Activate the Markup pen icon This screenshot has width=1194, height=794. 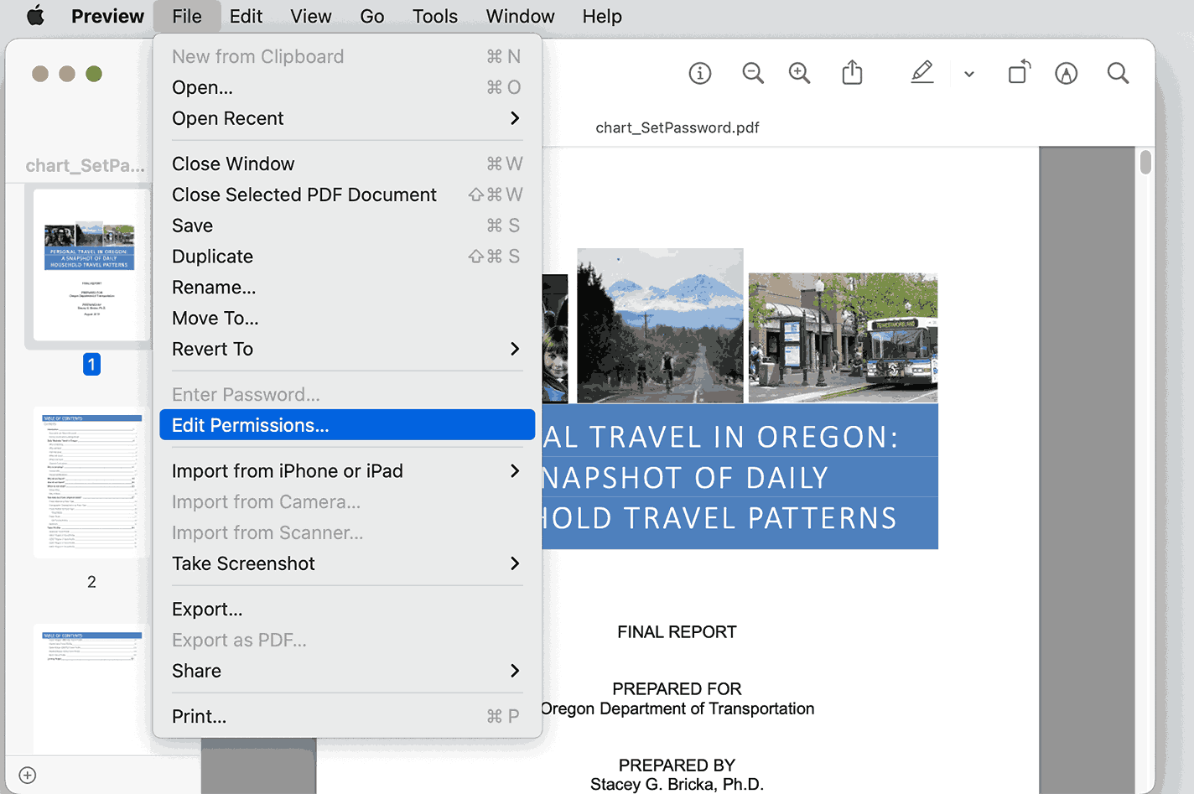pos(922,73)
